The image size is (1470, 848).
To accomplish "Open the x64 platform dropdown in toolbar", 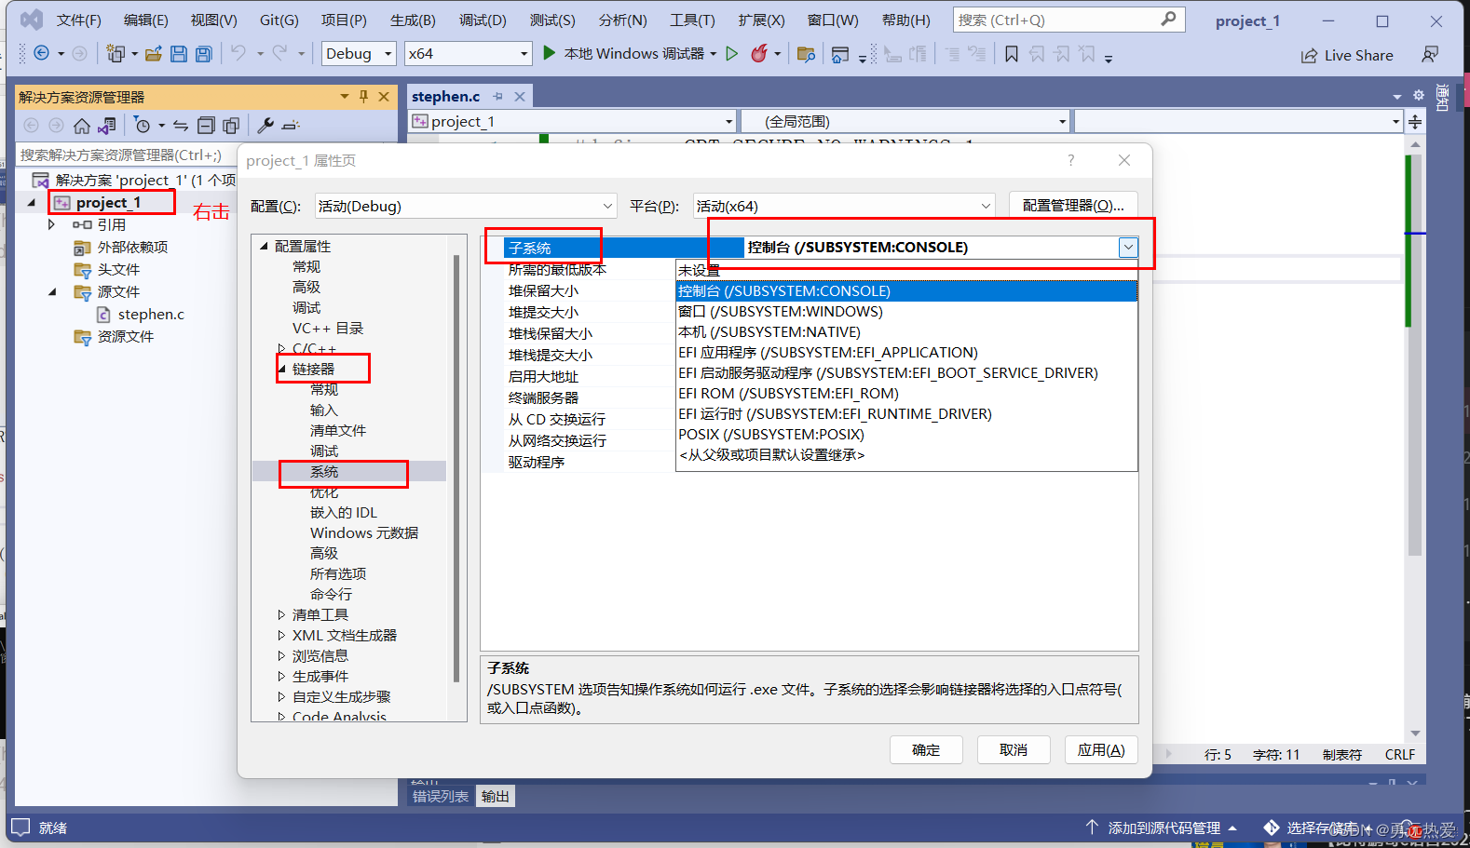I will pyautogui.click(x=469, y=54).
